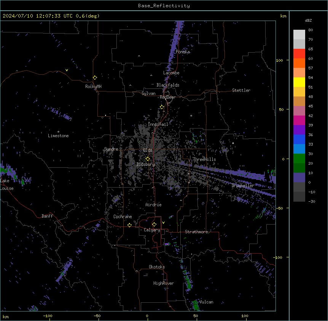The height and width of the screenshot is (321, 328).
Task: Click the white asterisk above the Limestone label
Action: [58, 132]
